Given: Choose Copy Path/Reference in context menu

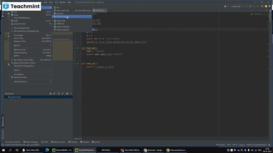Looking at the screenshot, I should coord(31,18).
